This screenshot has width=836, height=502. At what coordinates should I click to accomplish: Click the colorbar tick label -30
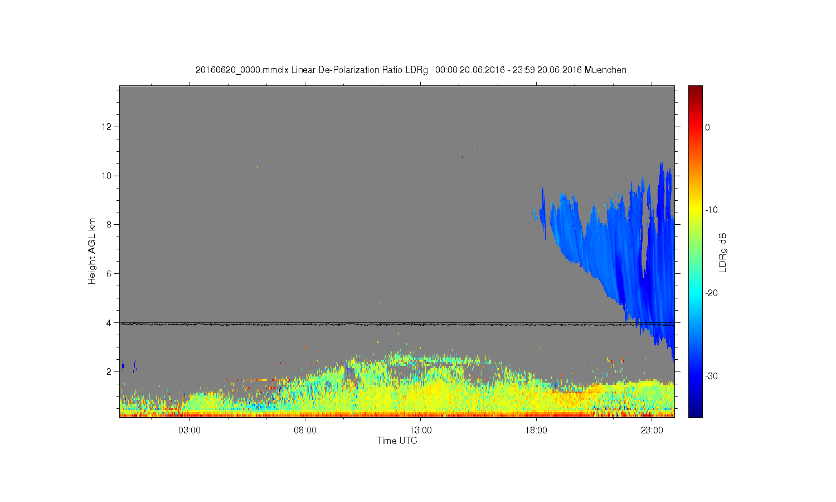[711, 376]
